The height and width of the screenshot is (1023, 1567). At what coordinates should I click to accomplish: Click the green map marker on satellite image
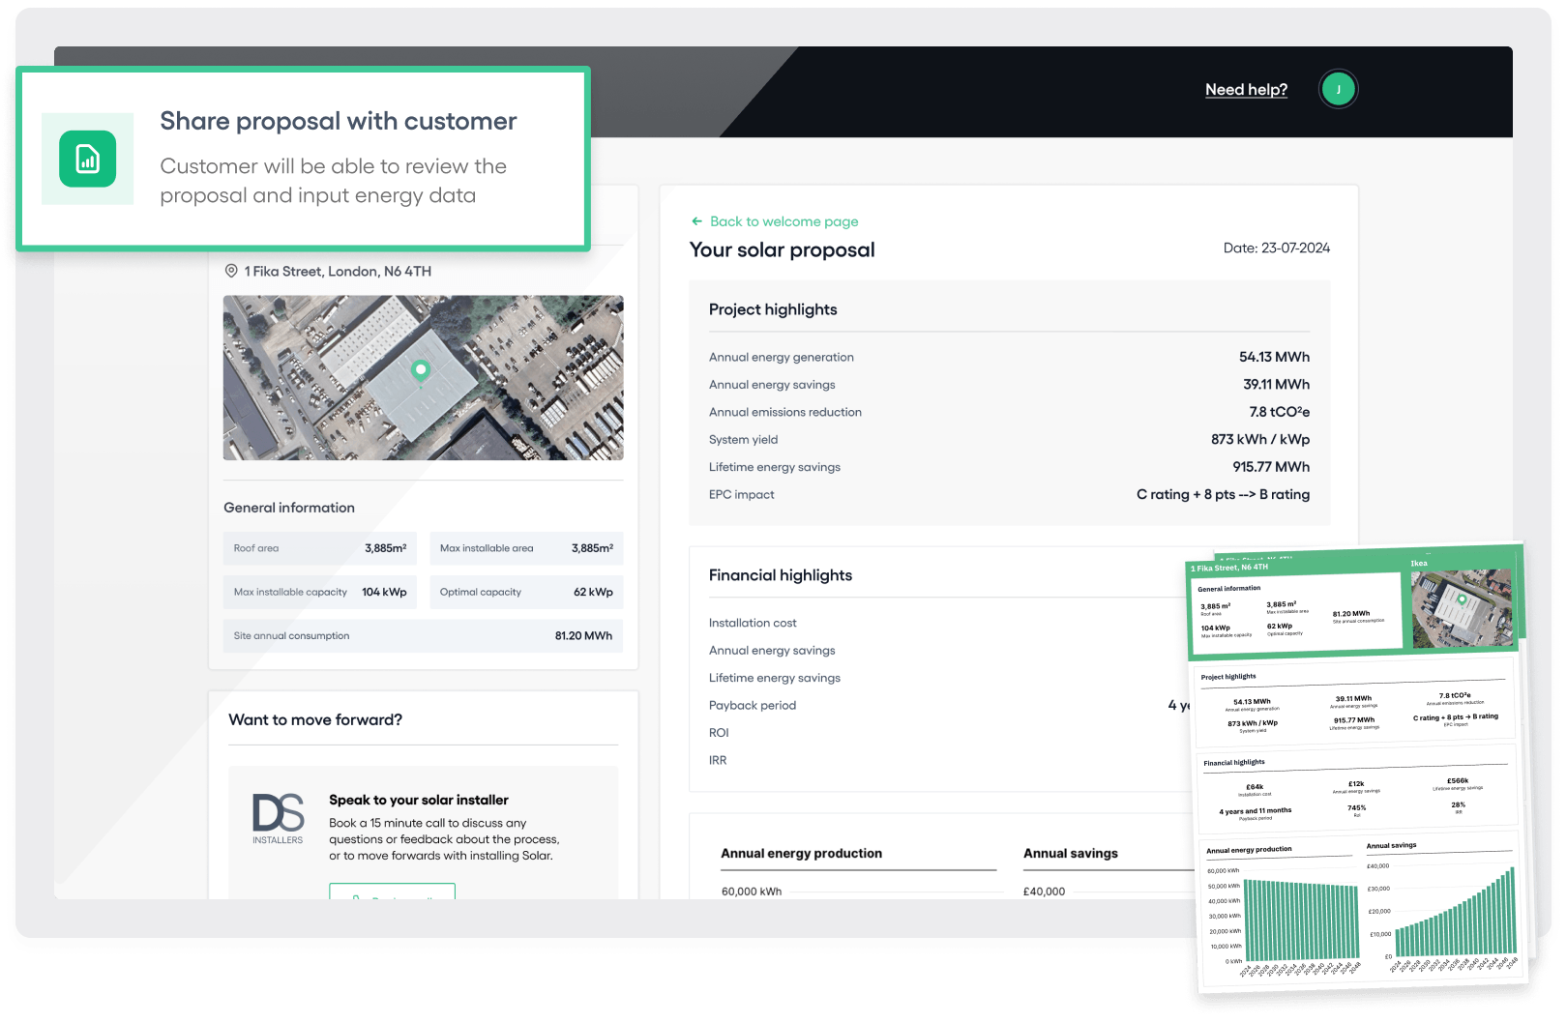tap(420, 370)
